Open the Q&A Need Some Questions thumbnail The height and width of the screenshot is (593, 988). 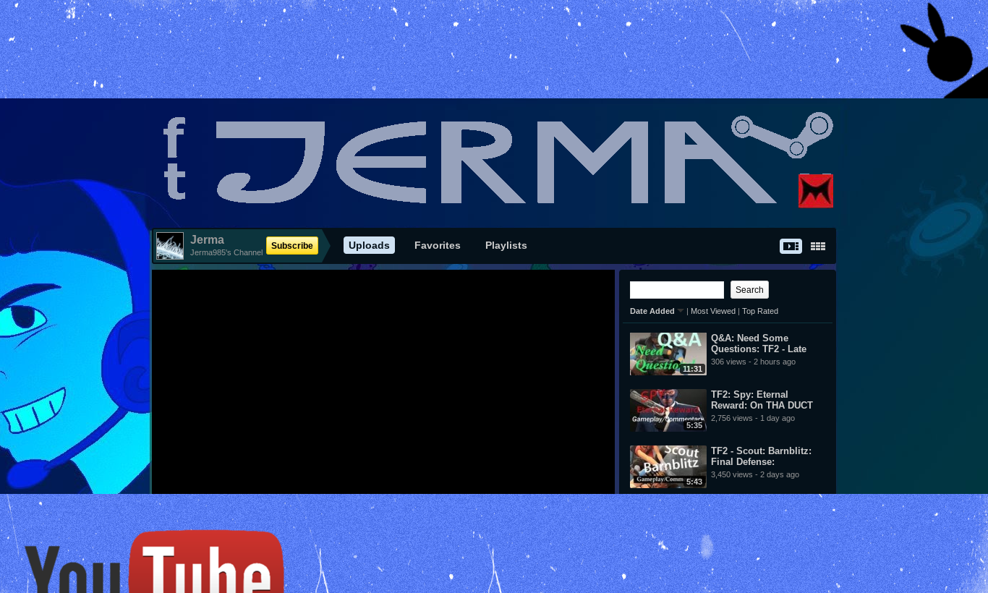click(x=668, y=354)
